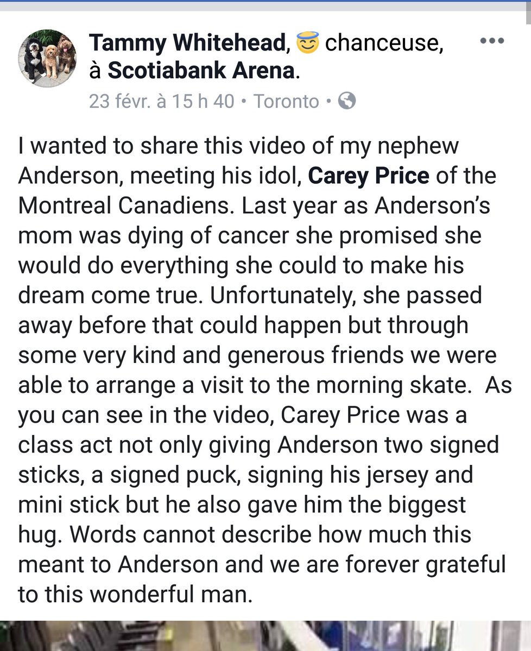531x651 pixels.
Task: Click the 'chanceuse' feeling text
Action: pos(383,42)
